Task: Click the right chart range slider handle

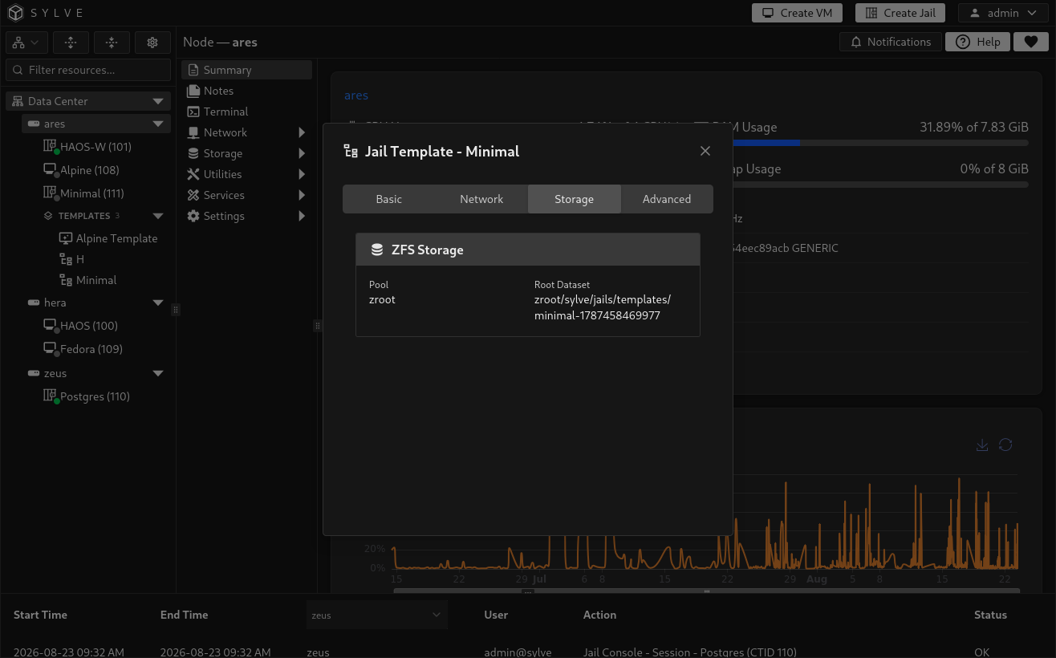Action: pos(707,591)
